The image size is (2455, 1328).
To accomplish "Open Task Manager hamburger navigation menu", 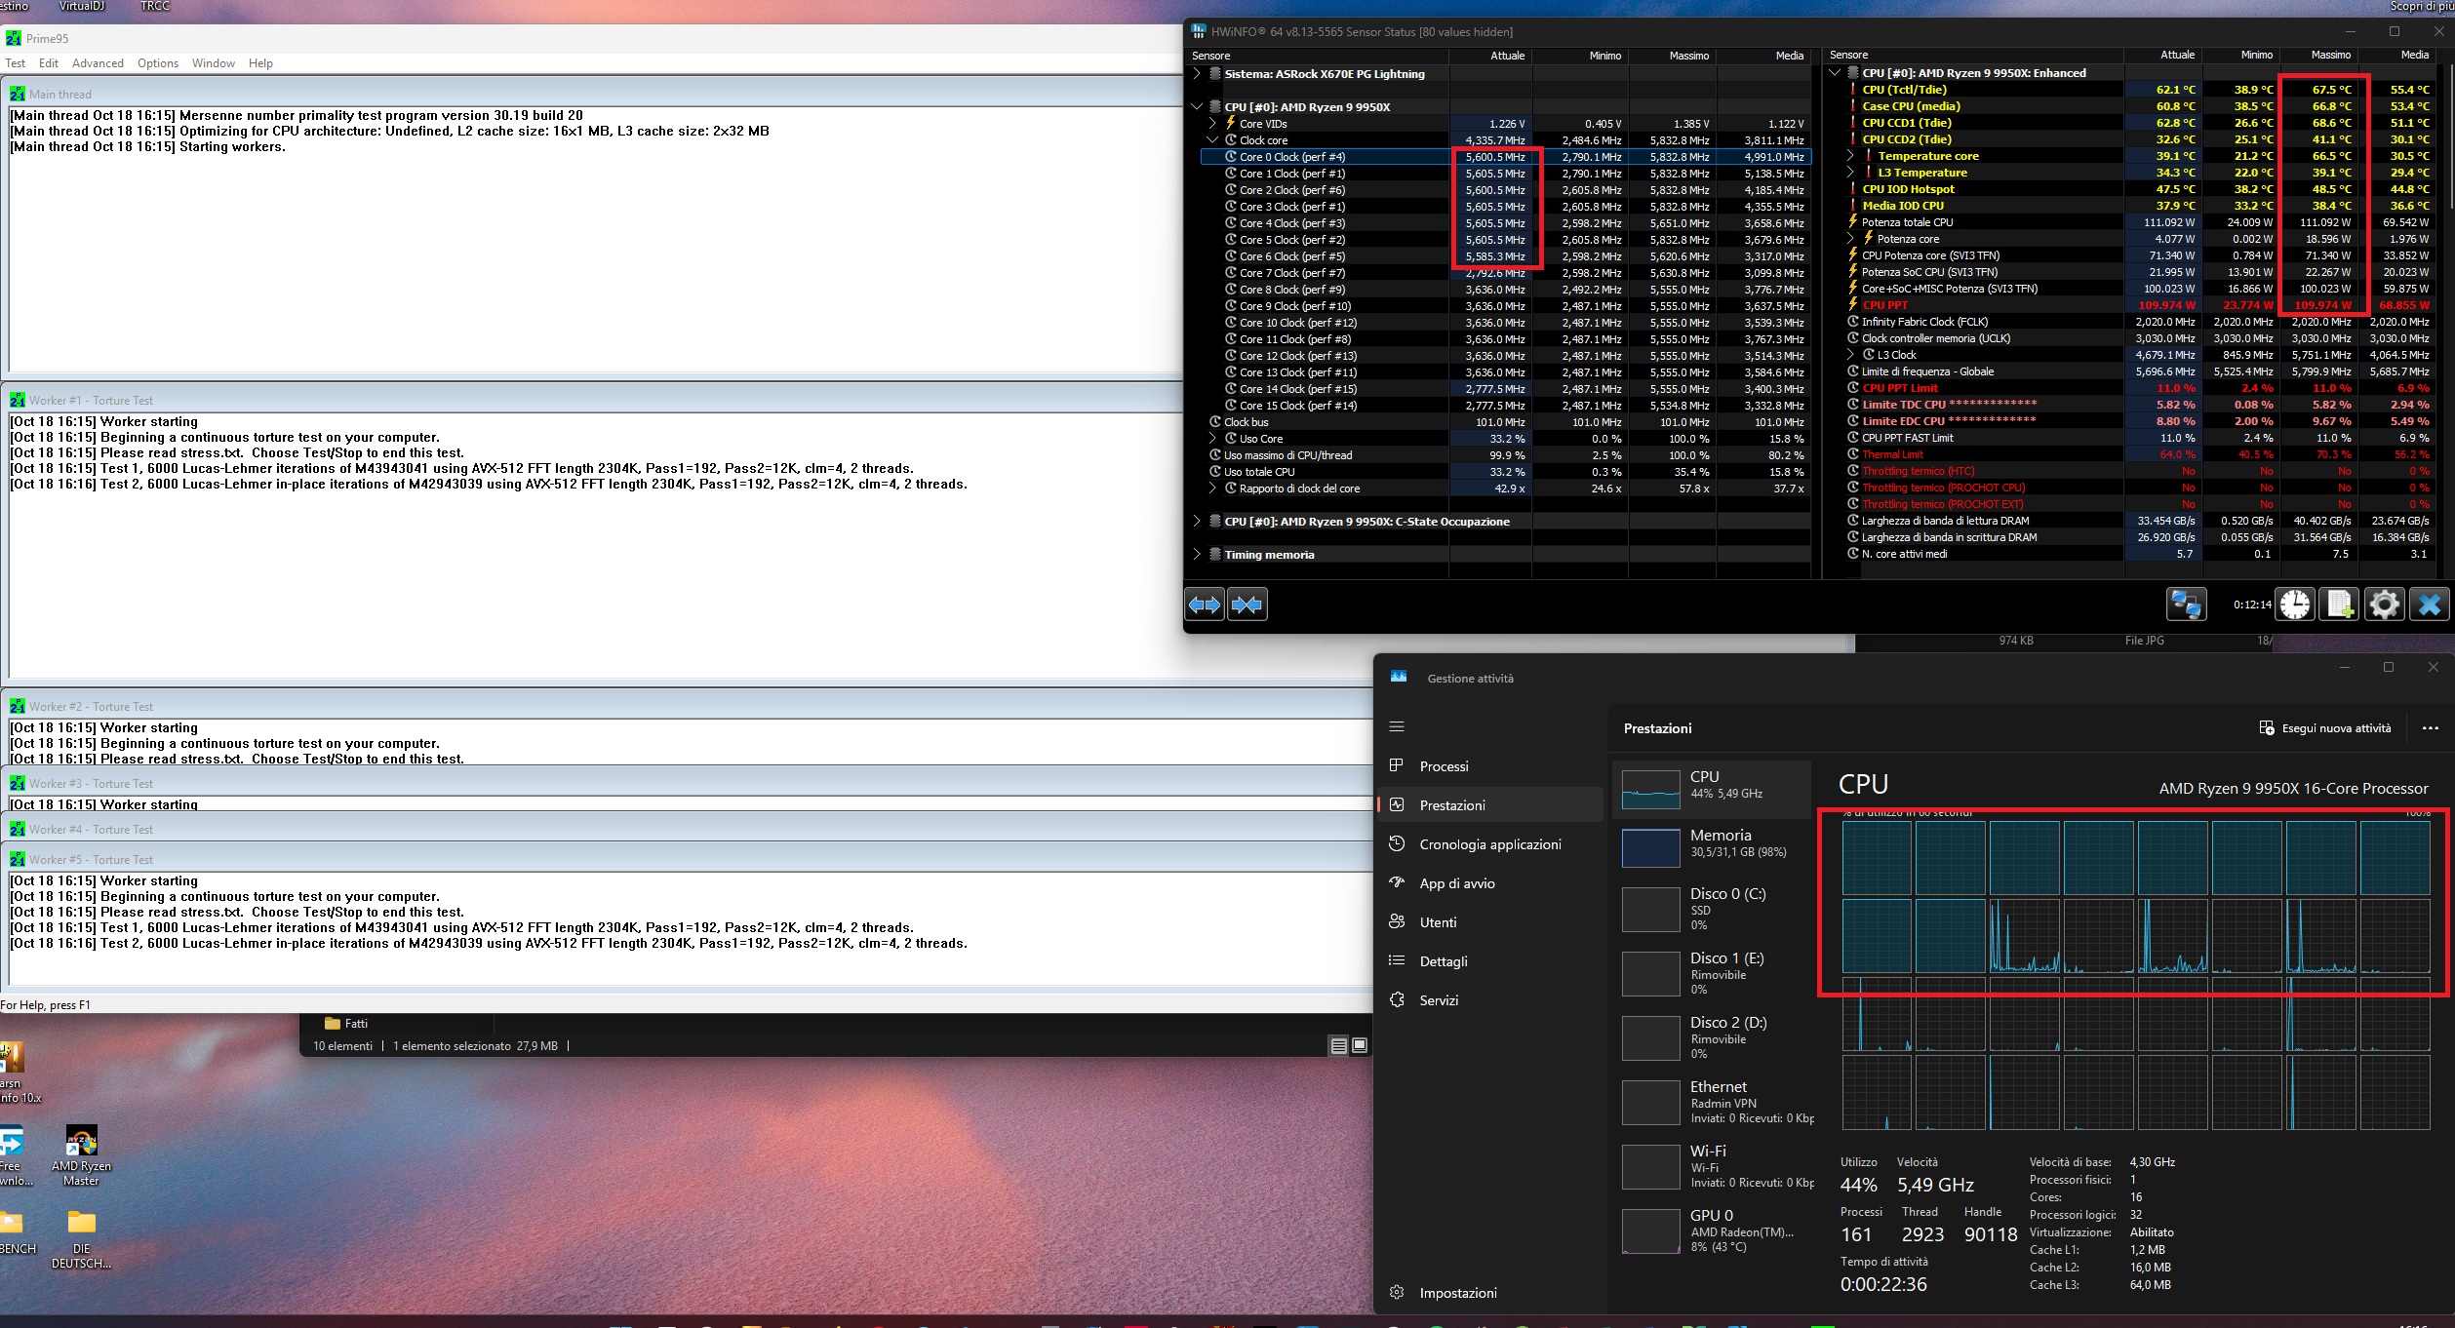I will pyautogui.click(x=1397, y=726).
